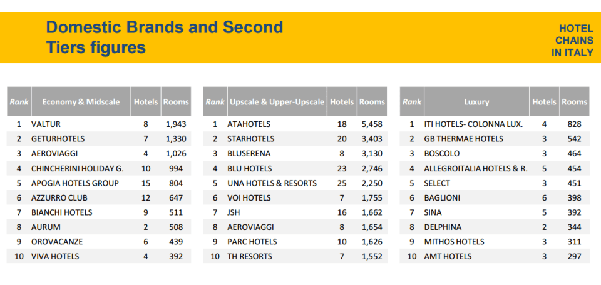
Task: Select the TH RESORTS row name
Action: point(249,256)
